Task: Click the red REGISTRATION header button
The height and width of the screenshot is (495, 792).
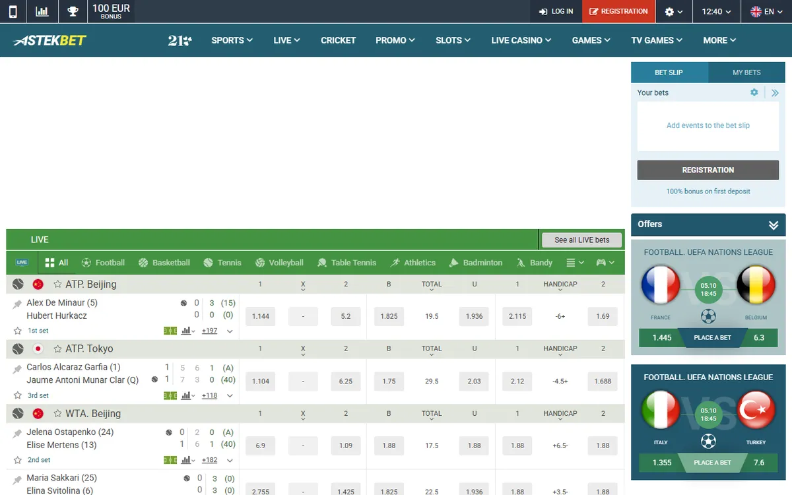Action: pos(618,11)
